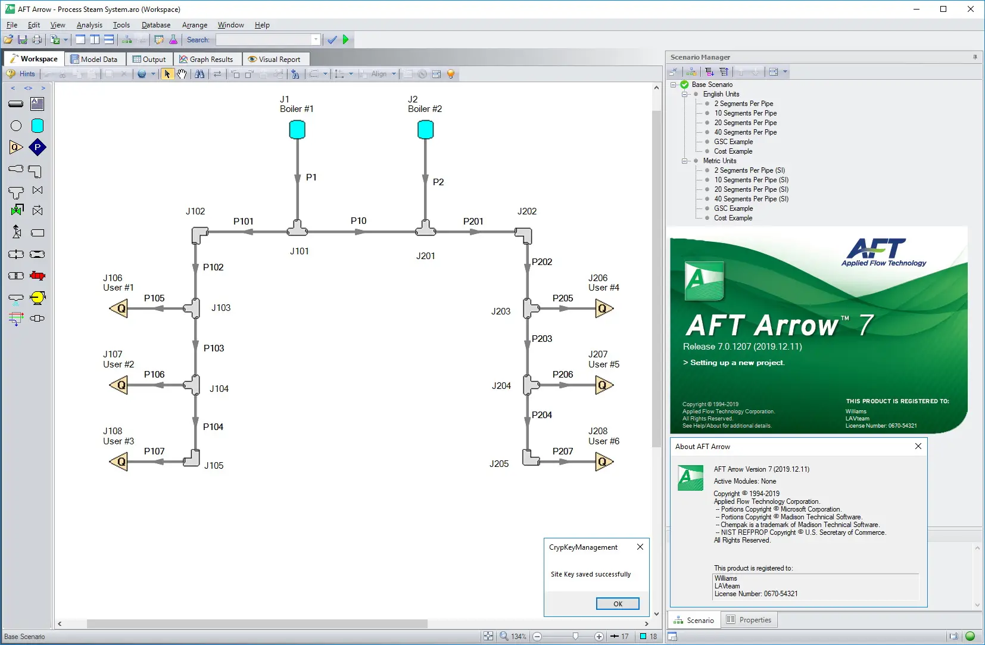
Task: Select the bend junction tool in Toolbox
Action: tap(36, 172)
